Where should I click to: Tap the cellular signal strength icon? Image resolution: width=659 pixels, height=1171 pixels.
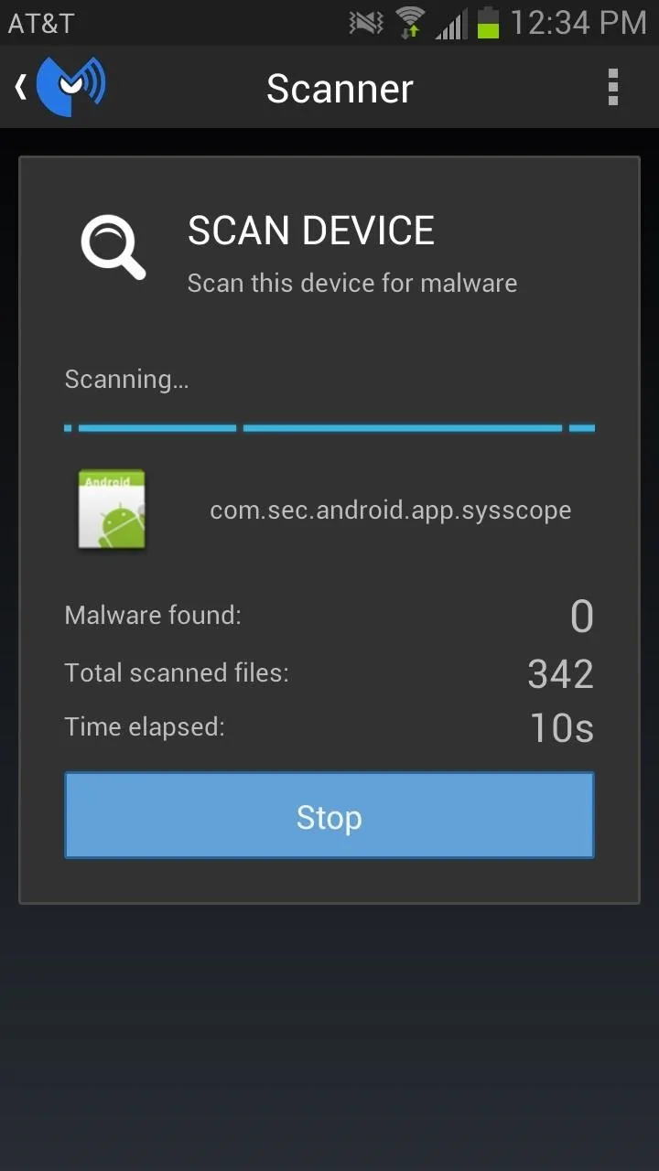click(450, 23)
